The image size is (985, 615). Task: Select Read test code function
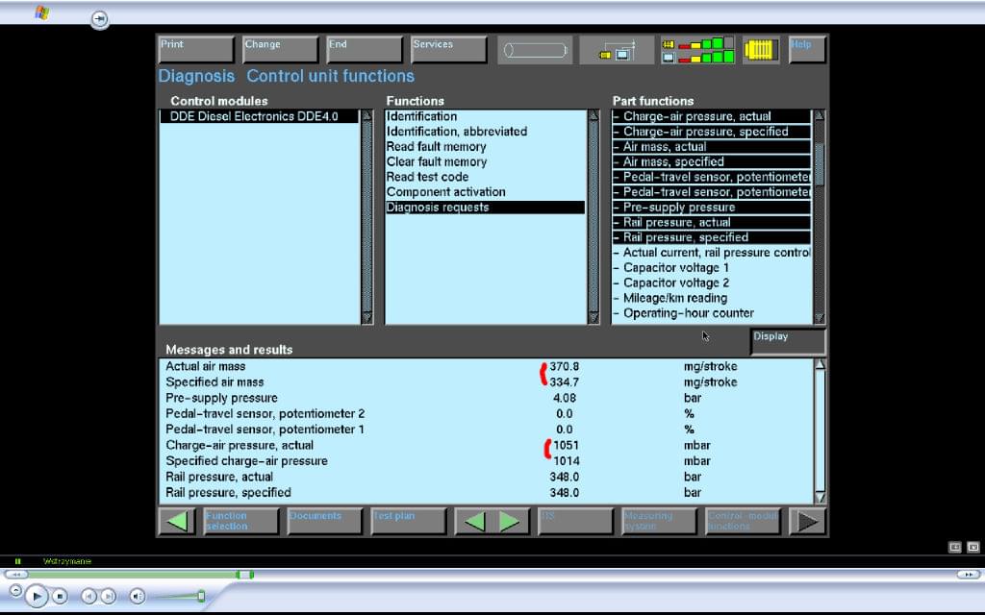(x=485, y=177)
